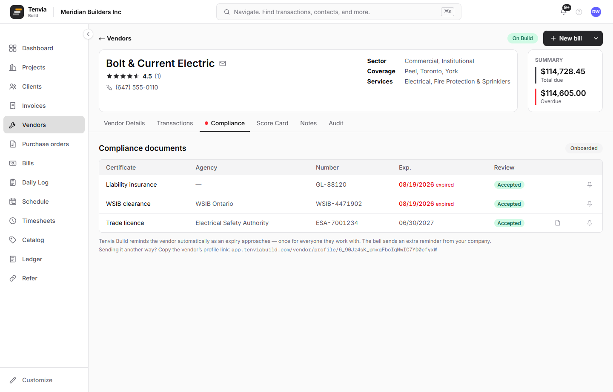The height and width of the screenshot is (392, 613).
Task: Go back to Vendors list
Action: (x=115, y=38)
